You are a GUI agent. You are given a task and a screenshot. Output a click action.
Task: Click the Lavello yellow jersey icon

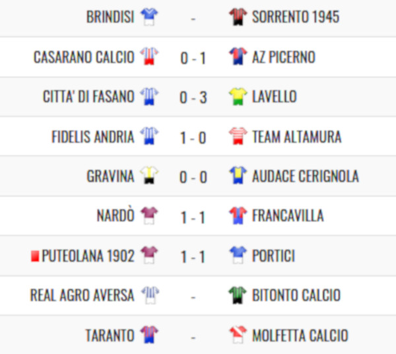pos(238,96)
